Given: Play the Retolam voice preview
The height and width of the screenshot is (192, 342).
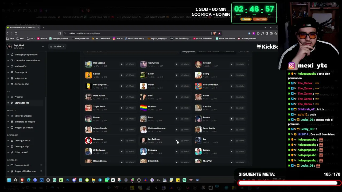Looking at the screenshot, I should coord(231,64).
